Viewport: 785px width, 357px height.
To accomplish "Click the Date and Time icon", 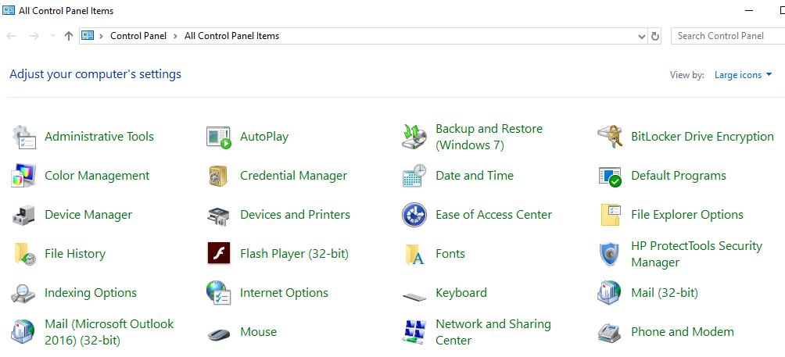I will pos(414,176).
